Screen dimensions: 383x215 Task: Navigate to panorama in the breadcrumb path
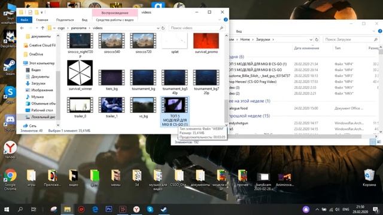click(78, 28)
